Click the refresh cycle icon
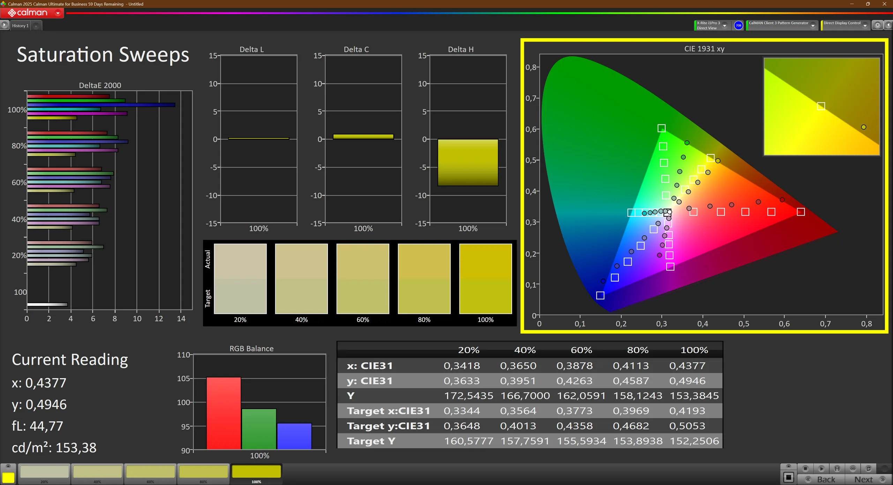Viewport: 893px width, 485px height. coord(869,469)
